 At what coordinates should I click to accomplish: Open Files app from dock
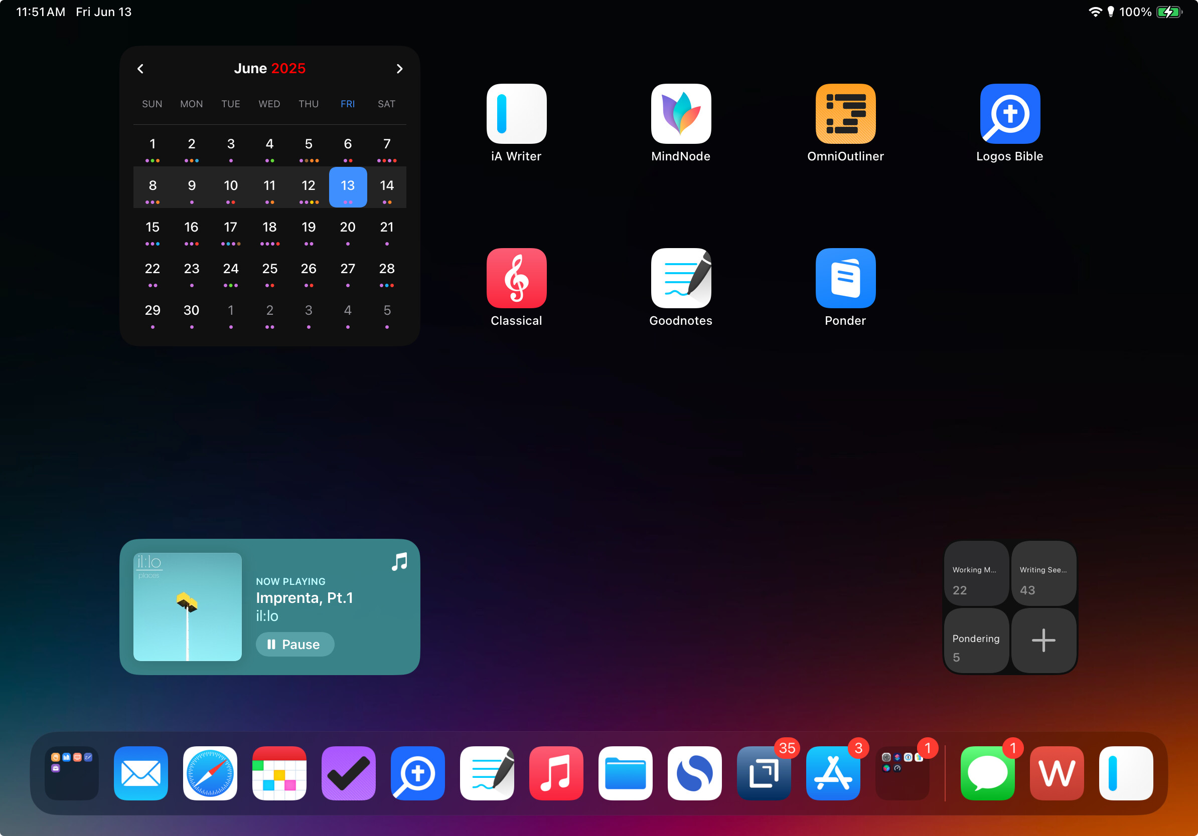point(626,773)
